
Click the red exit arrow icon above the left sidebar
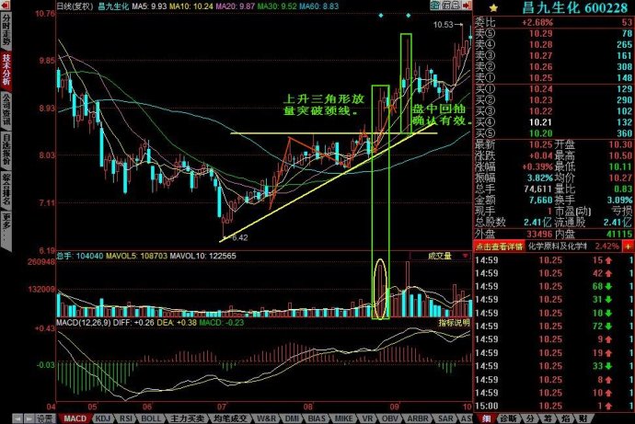click(6, 5)
